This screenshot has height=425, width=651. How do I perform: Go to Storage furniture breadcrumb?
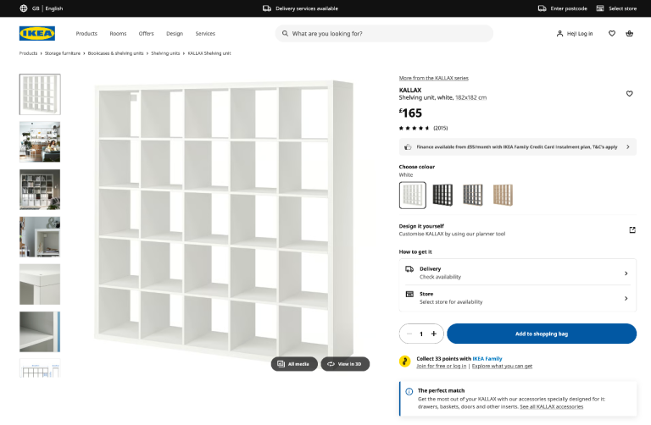62,53
